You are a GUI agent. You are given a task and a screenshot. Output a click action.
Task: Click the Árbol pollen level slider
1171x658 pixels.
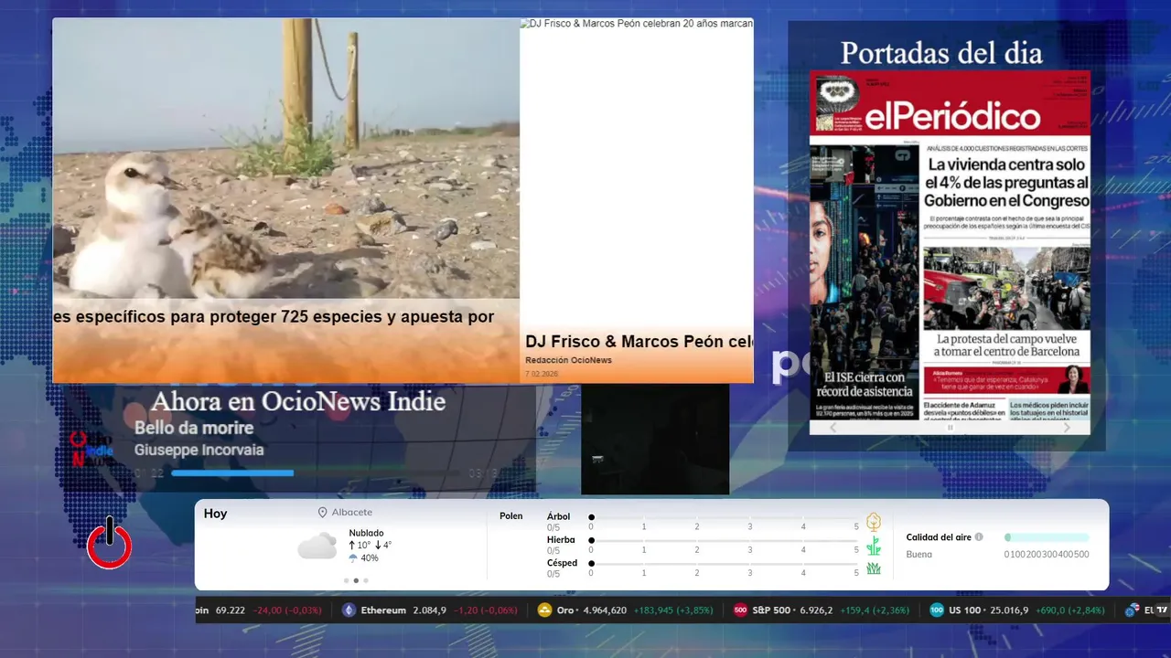tap(724, 517)
